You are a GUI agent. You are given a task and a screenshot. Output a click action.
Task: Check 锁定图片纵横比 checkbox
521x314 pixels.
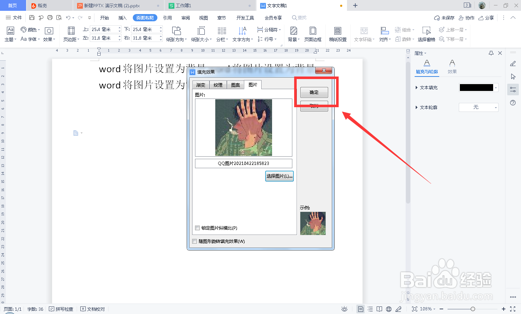198,228
